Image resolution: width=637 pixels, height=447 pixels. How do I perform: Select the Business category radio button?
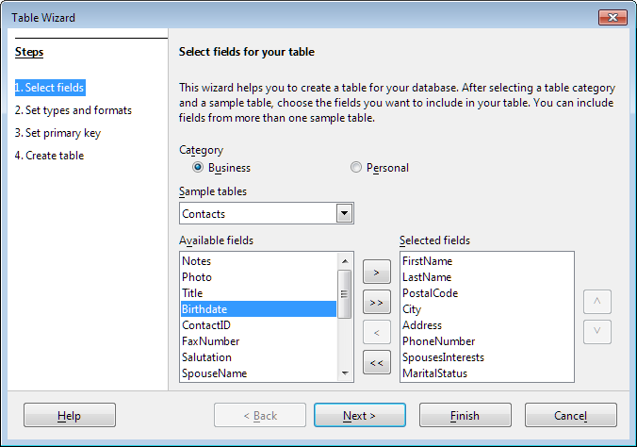tap(198, 168)
